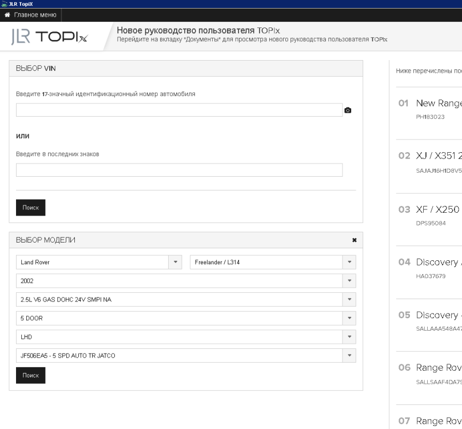Click Поиск button under model selection
This screenshot has width=462, height=429.
pyautogui.click(x=31, y=375)
